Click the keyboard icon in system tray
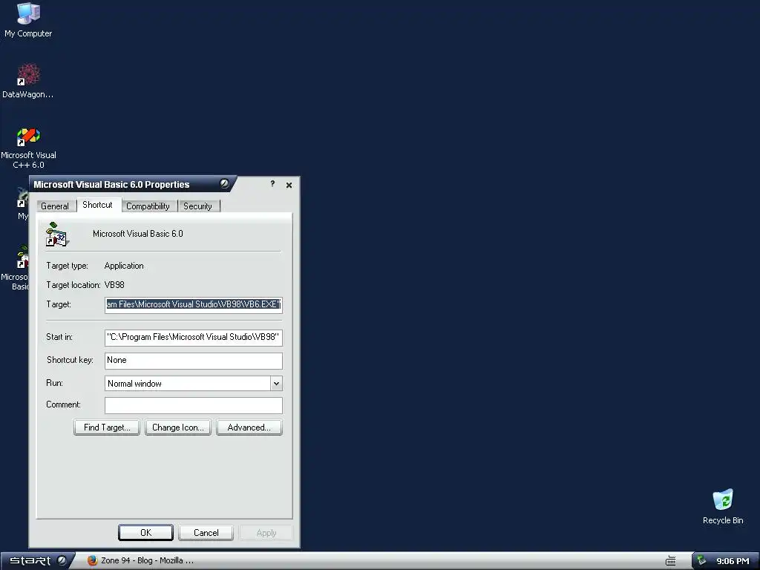The height and width of the screenshot is (570, 760). click(671, 561)
